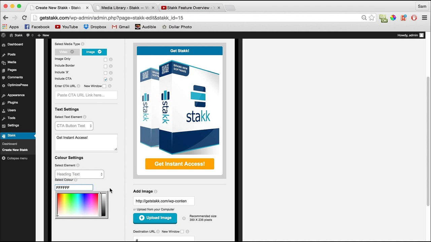Image resolution: width=431 pixels, height=242 pixels.
Task: Click info icon beside Include Border
Action: click(111, 66)
